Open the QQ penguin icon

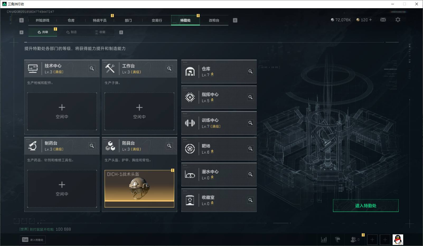pos(398,240)
